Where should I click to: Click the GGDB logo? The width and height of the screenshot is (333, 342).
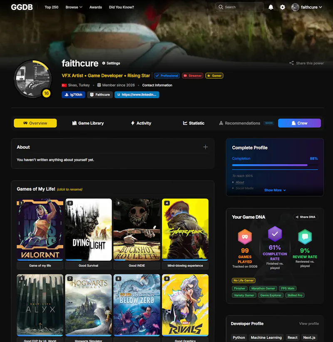click(22, 7)
